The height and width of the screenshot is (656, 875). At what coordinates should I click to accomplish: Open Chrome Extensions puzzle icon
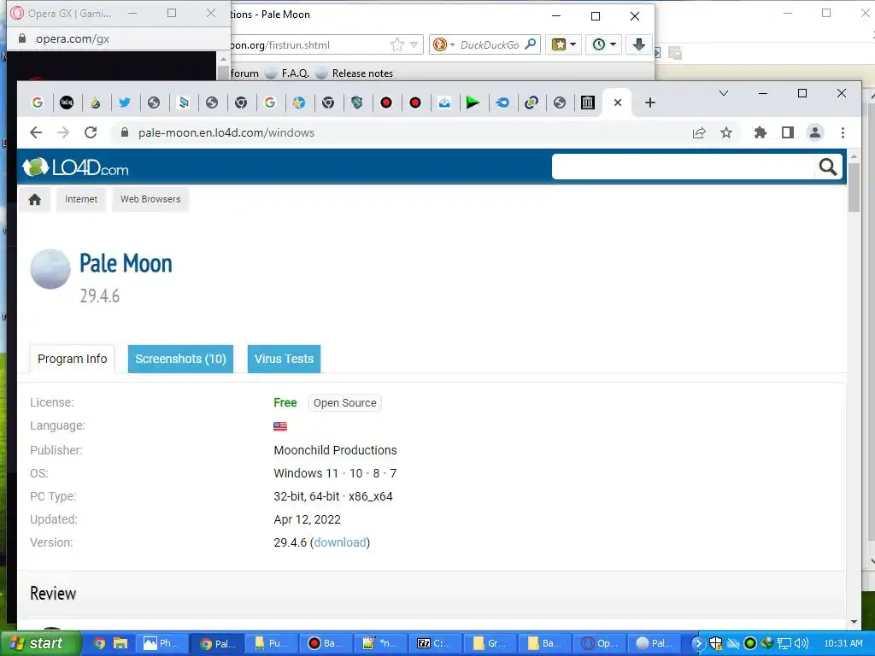tap(760, 132)
